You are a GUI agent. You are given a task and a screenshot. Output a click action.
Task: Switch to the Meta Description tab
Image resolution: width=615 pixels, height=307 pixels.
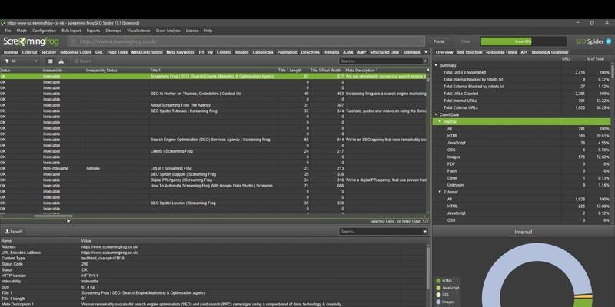(x=147, y=52)
